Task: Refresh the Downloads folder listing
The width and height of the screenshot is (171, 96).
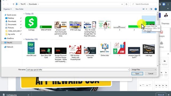Action: 126,4
